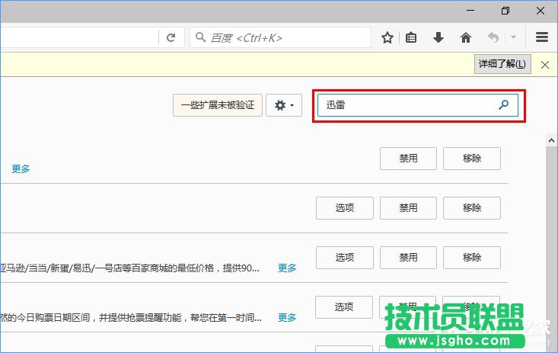Click the scrollbar up arrow
Image resolution: width=558 pixels, height=353 pixels.
(x=551, y=140)
